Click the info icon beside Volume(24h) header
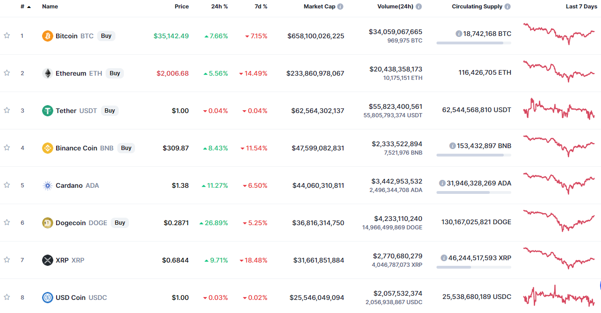Screen dimensions: 601x313 click(419, 7)
